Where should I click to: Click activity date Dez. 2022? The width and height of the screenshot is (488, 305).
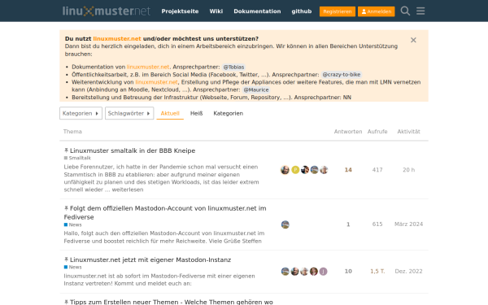[408, 272]
